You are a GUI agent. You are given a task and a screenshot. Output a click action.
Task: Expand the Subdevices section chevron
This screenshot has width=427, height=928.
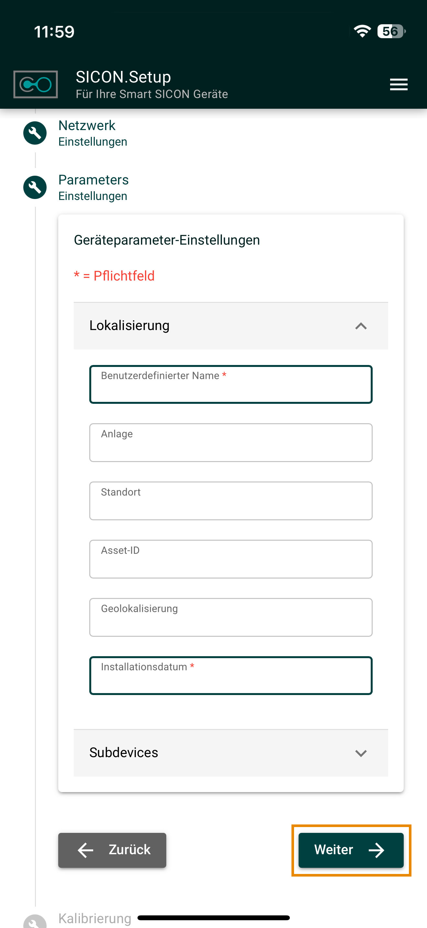361,753
